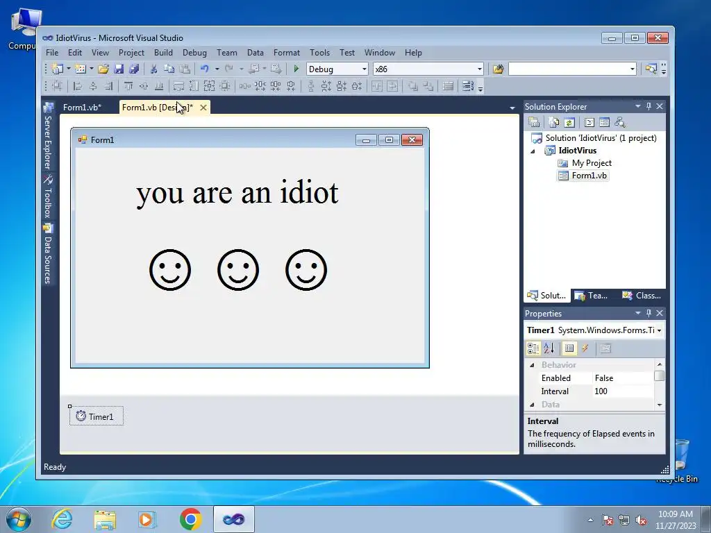Image resolution: width=711 pixels, height=533 pixels.
Task: Click the Make Vertical Spacing Equal icon
Action: (x=311, y=85)
